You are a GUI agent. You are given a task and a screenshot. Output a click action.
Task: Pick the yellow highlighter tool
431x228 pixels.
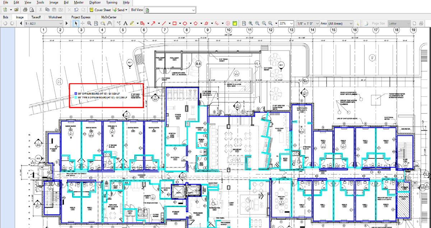(132, 23)
